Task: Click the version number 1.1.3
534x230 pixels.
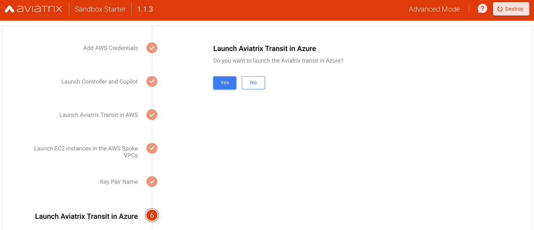Action: 145,9
